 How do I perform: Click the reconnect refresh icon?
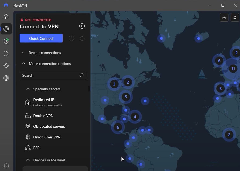[x=82, y=38]
